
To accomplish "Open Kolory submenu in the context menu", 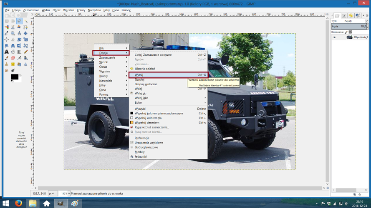I will (111, 76).
